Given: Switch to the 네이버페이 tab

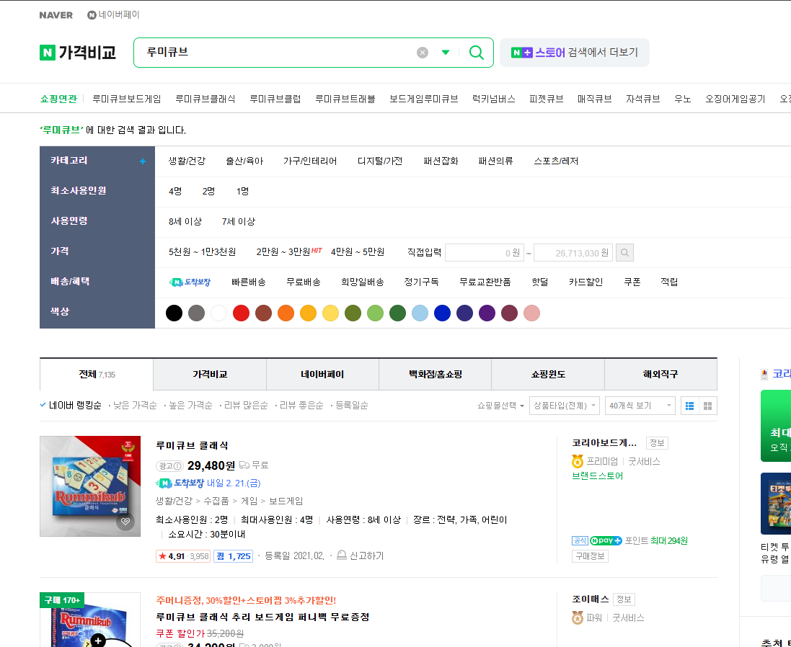Looking at the screenshot, I should pyautogui.click(x=322, y=375).
